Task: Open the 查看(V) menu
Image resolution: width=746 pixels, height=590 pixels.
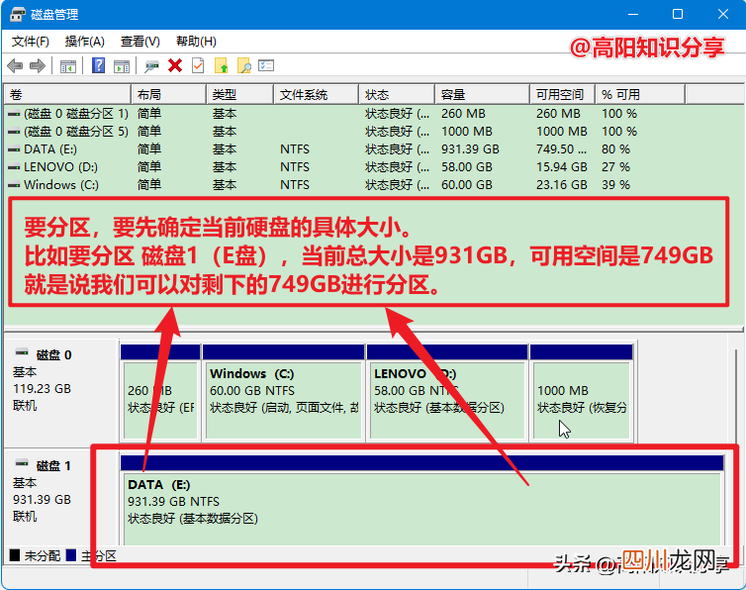Action: click(x=140, y=42)
